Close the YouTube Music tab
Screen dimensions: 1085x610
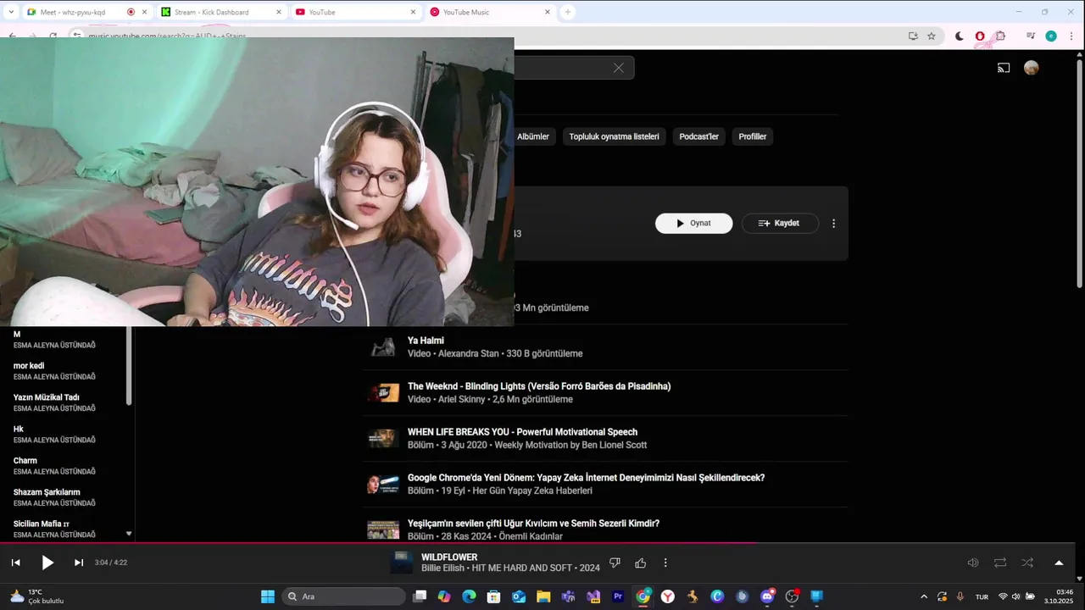548,12
